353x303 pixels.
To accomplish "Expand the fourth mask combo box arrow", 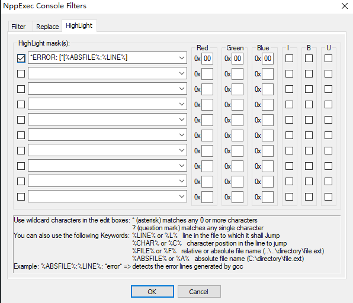I will pyautogui.click(x=182, y=104).
